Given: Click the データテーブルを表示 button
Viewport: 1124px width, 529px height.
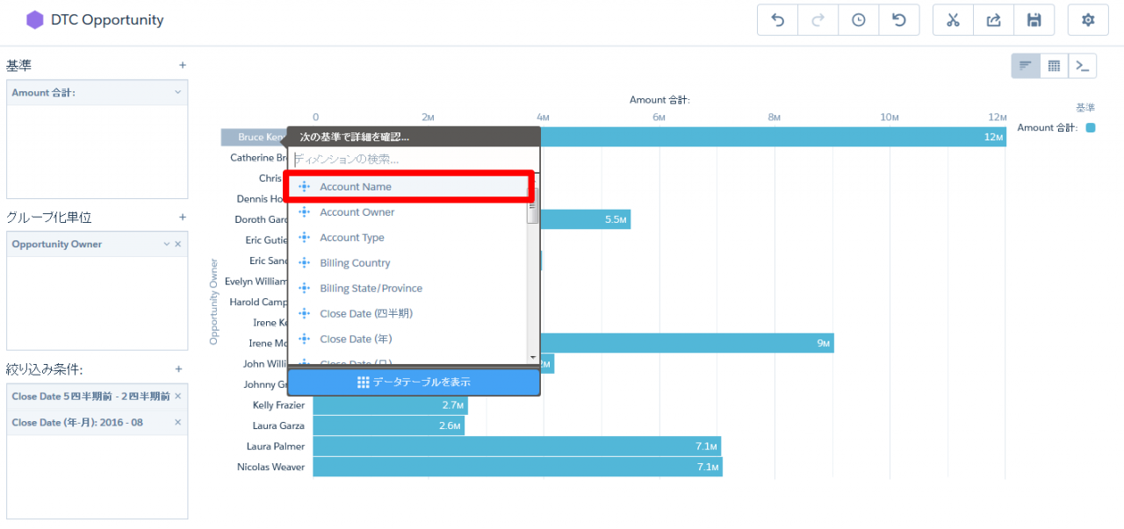Looking at the screenshot, I should tap(414, 382).
